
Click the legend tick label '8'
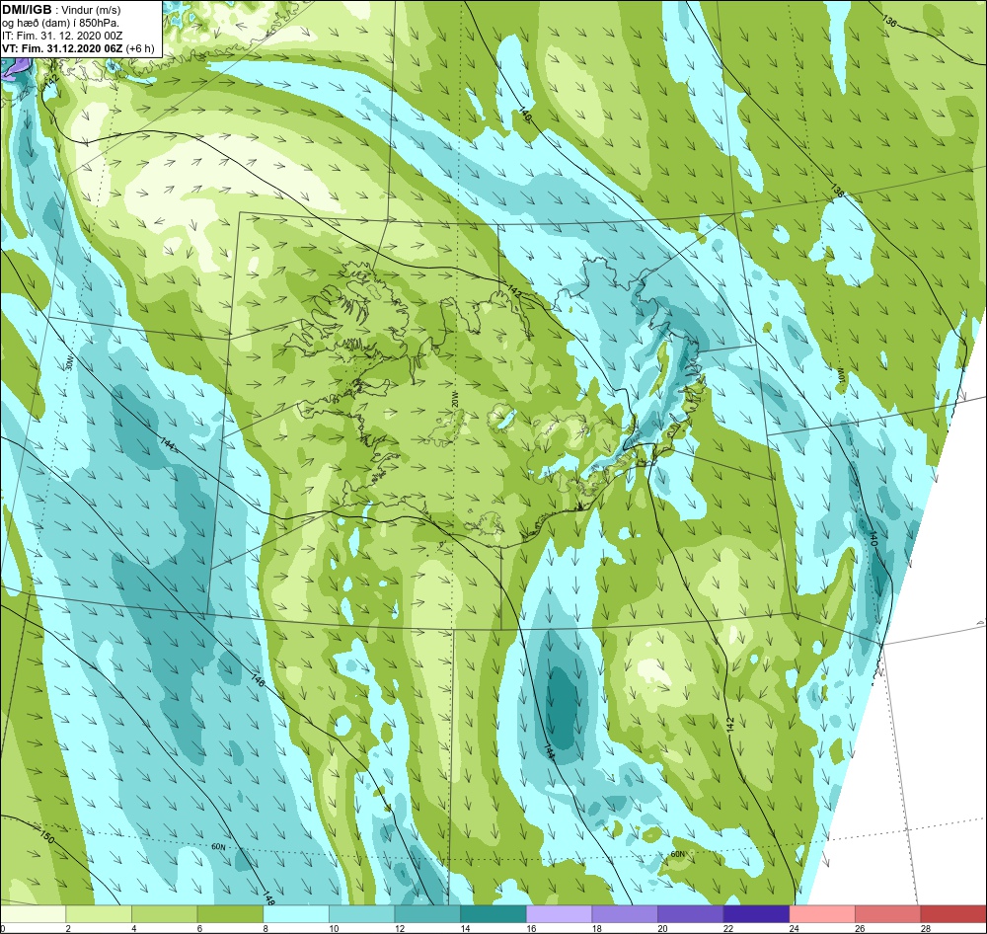266,928
